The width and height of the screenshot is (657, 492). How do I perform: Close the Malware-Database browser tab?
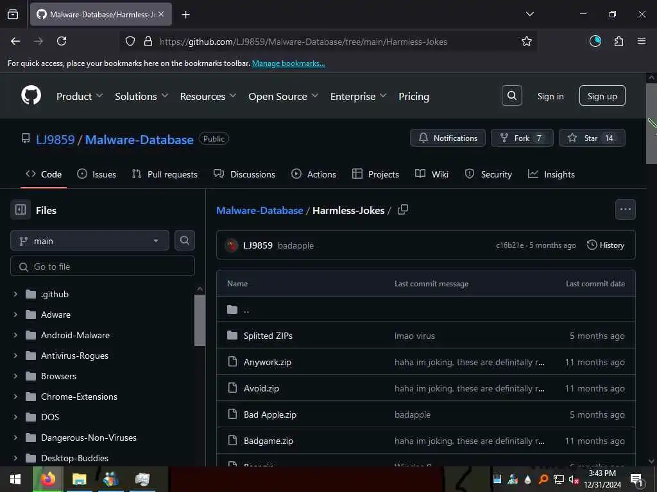coord(161,14)
